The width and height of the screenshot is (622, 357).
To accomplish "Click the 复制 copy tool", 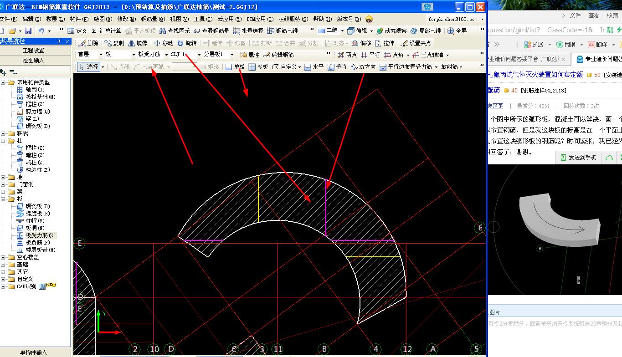I will (114, 43).
